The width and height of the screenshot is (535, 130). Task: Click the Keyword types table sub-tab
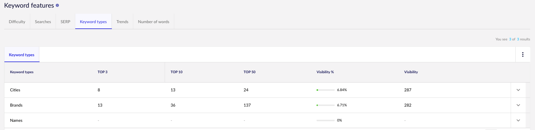22,55
